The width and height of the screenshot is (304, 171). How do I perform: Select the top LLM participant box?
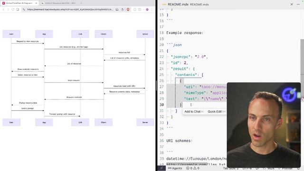click(80, 34)
